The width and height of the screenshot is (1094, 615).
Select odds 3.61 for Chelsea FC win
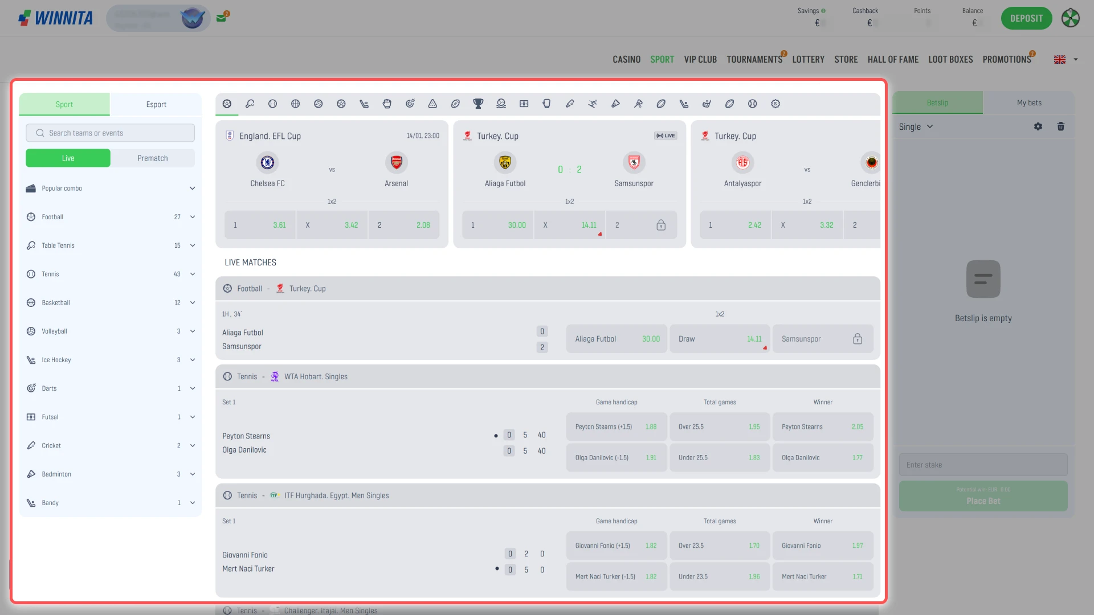click(x=259, y=224)
